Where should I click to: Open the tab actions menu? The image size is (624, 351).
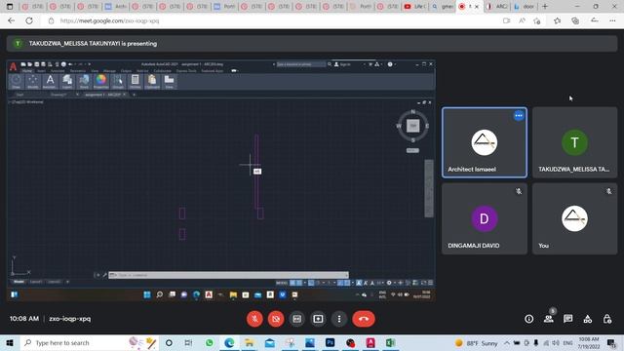pyautogui.click(x=10, y=7)
